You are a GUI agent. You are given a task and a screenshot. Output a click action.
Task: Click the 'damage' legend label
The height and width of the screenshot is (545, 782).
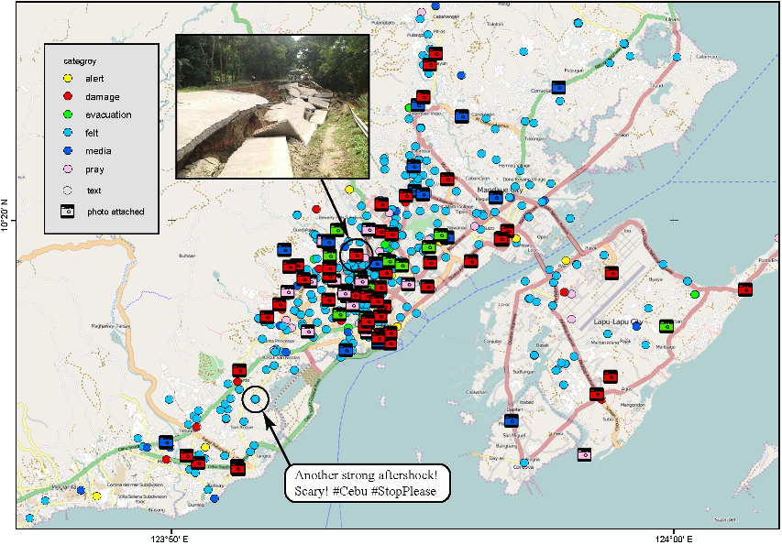103,97
